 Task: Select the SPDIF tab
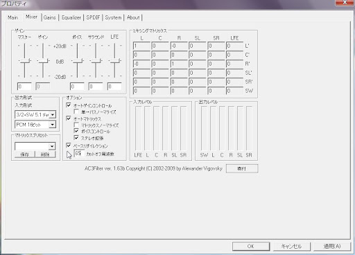pyautogui.click(x=93, y=17)
